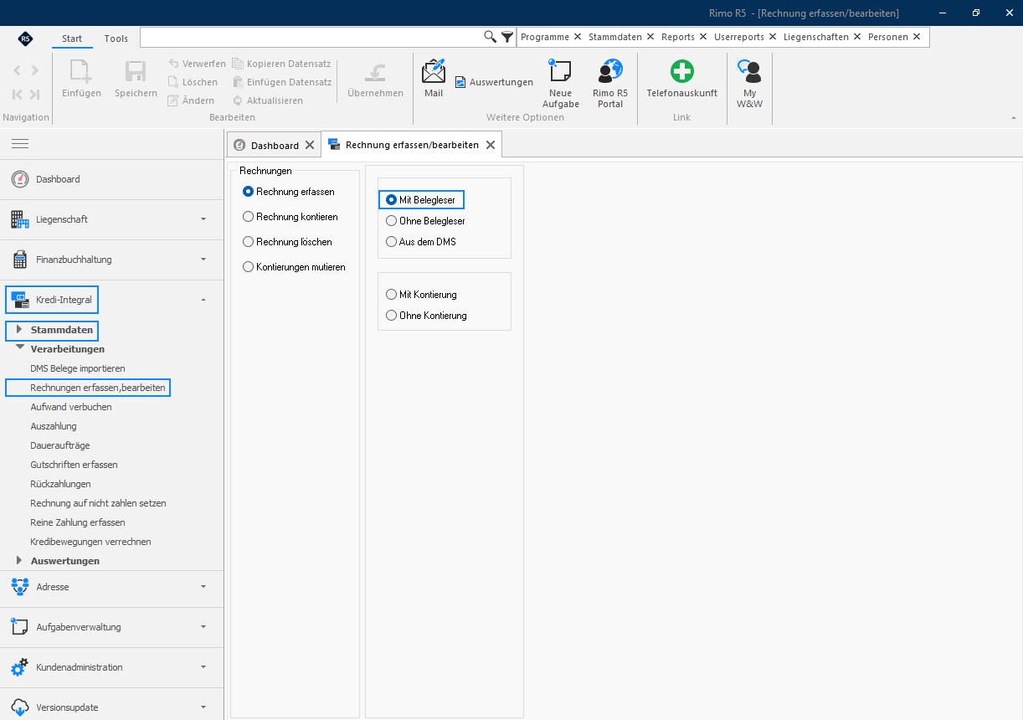Expand the Liegenschaft sidebar section
The width and height of the screenshot is (1023, 720).
pyautogui.click(x=111, y=219)
